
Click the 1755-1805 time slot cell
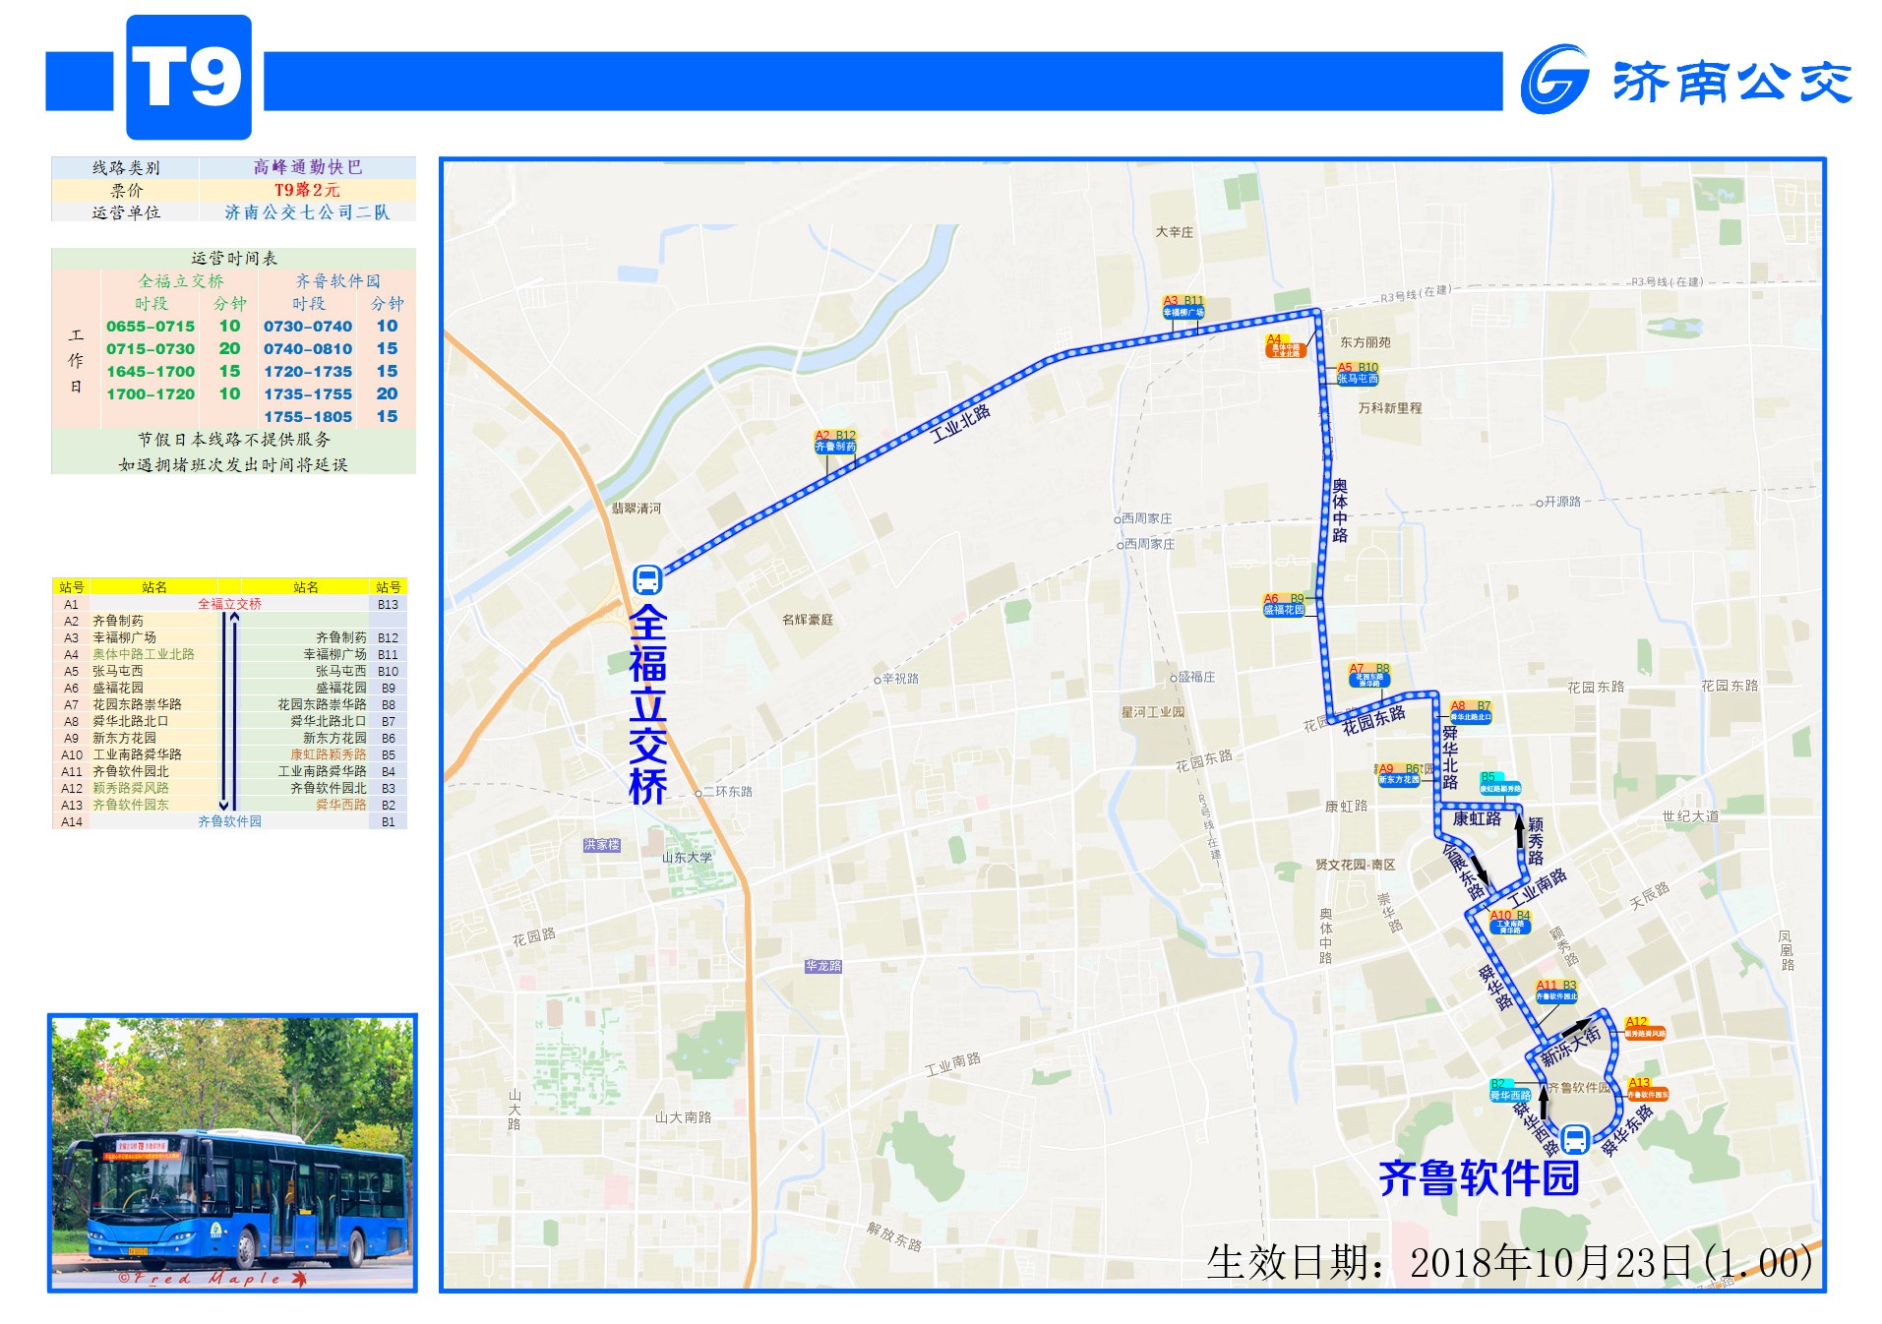[x=308, y=416]
